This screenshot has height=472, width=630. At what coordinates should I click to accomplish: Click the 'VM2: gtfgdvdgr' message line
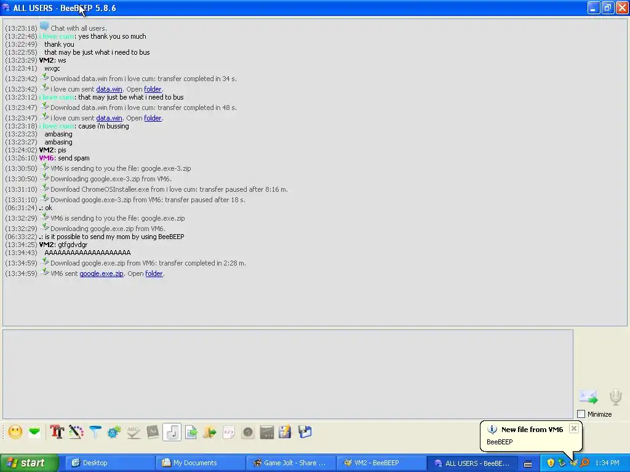click(63, 245)
